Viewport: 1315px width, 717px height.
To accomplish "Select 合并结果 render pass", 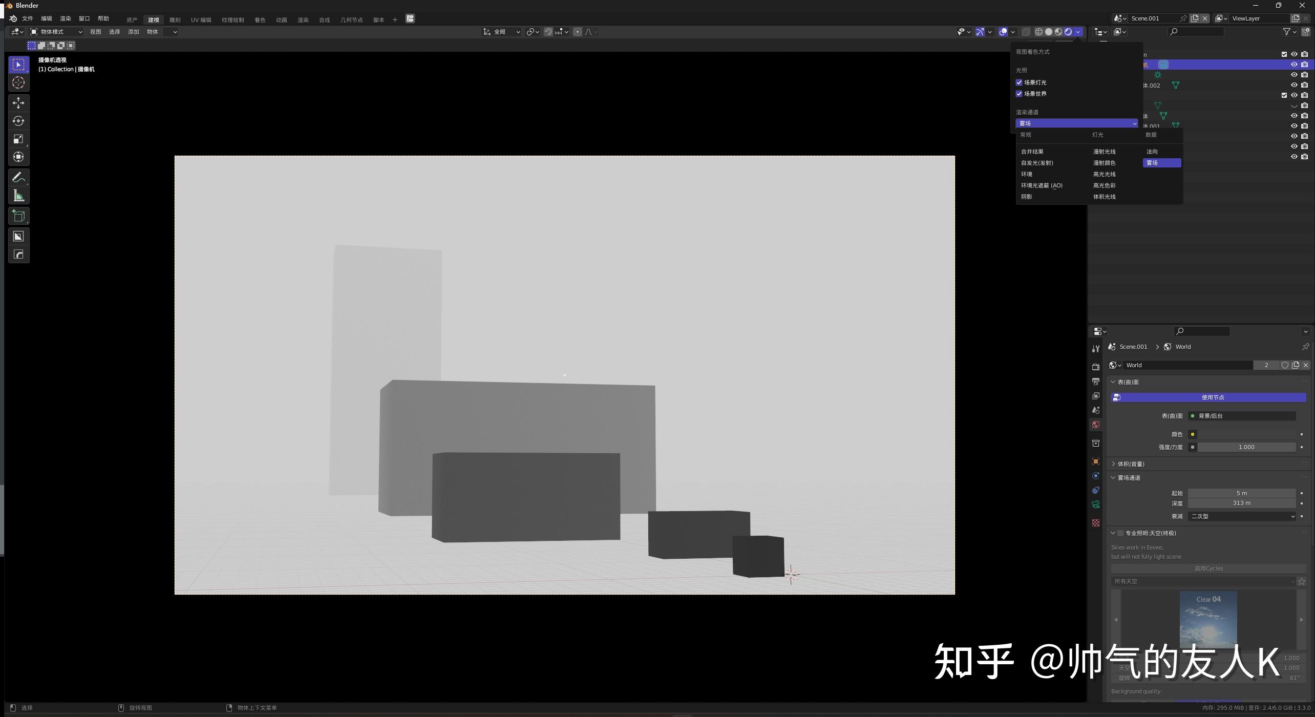I will [1032, 152].
